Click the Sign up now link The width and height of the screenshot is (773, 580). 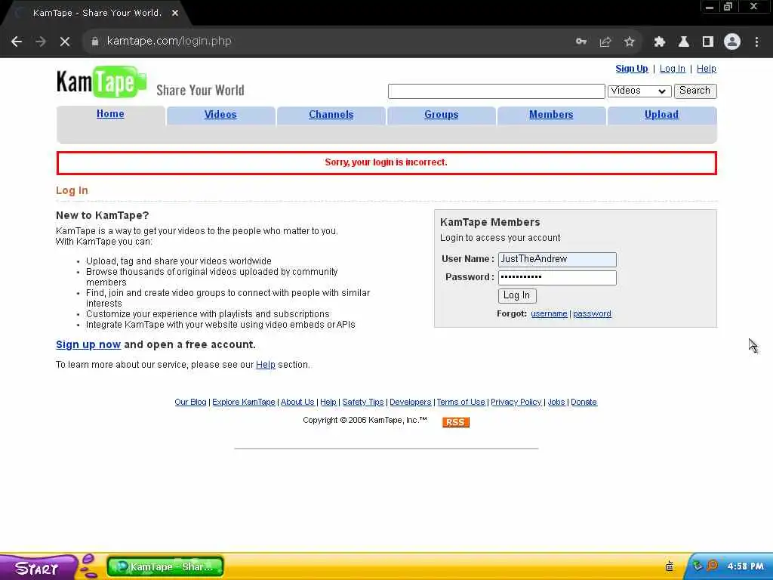pyautogui.click(x=88, y=344)
